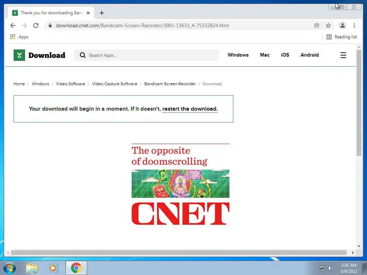367x275 pixels.
Task: Click the green Download logo icon
Action: 19,55
